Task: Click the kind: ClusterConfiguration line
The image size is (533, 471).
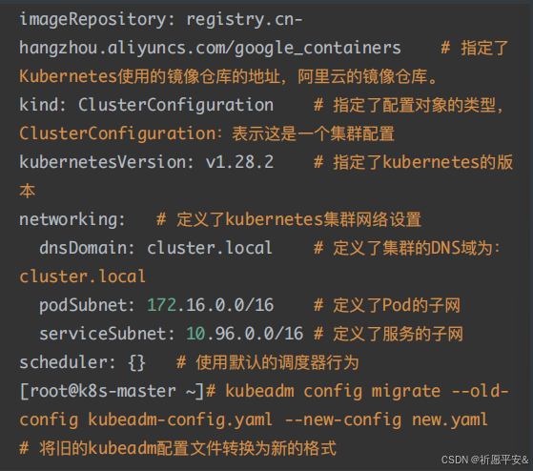Action: (x=146, y=105)
